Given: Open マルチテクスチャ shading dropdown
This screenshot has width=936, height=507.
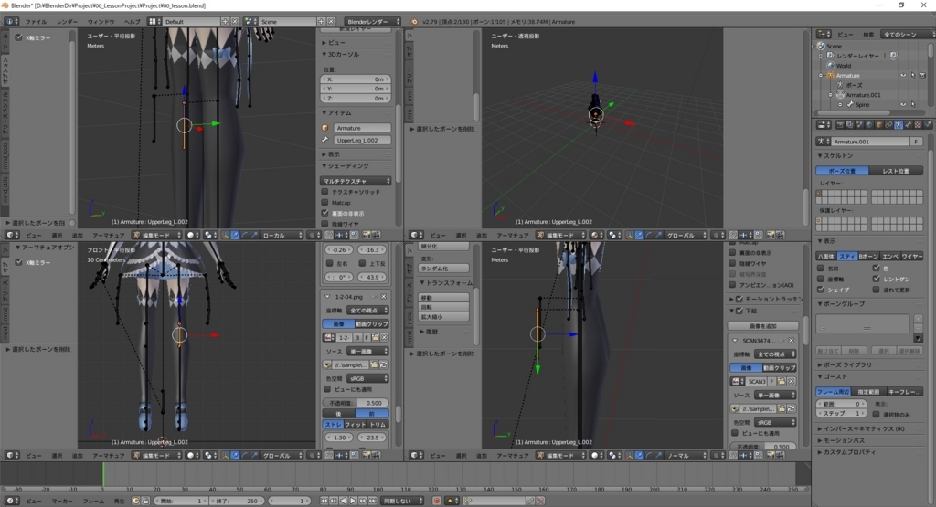Looking at the screenshot, I should coord(356,181).
